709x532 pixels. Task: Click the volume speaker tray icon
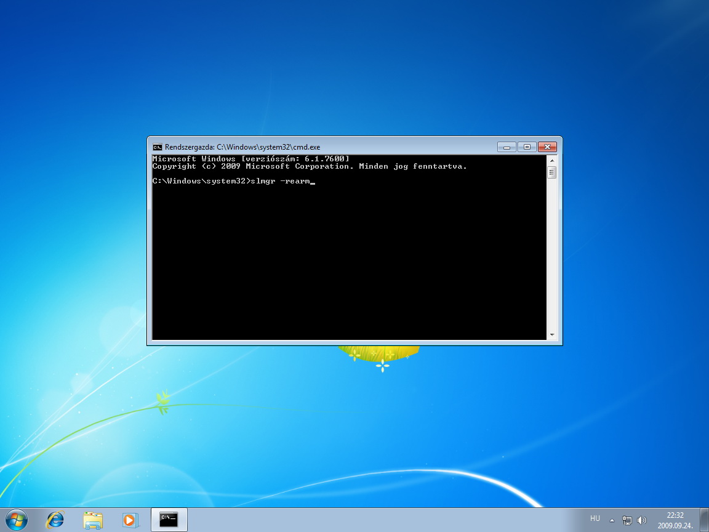click(642, 520)
